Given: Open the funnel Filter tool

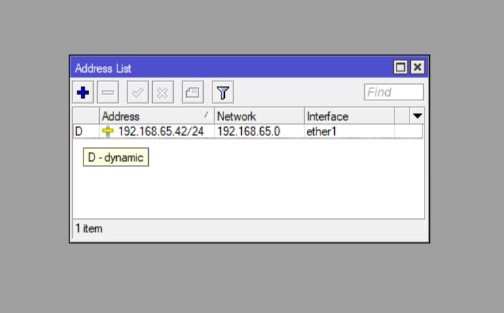Looking at the screenshot, I should [222, 92].
